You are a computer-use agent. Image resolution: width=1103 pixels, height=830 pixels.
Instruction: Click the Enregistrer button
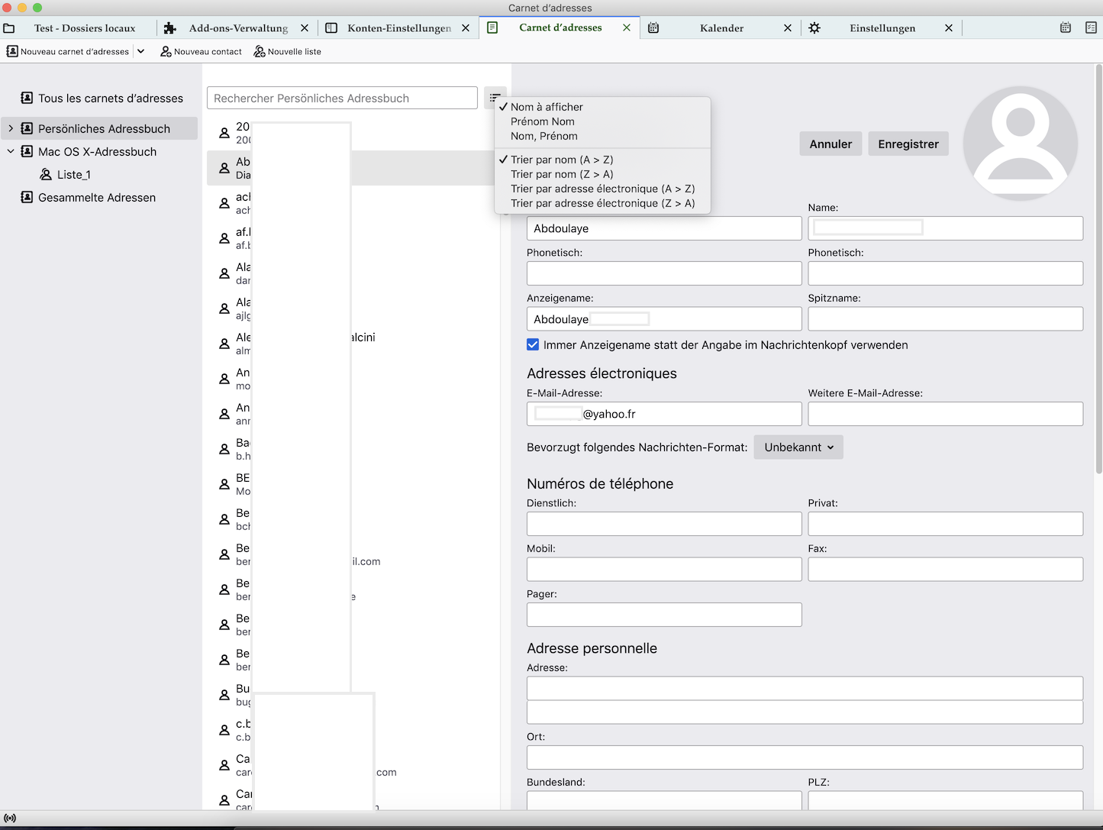click(908, 144)
